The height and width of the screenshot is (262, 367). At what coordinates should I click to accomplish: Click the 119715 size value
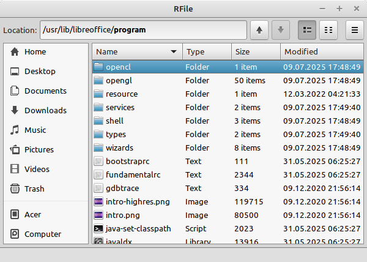click(249, 202)
